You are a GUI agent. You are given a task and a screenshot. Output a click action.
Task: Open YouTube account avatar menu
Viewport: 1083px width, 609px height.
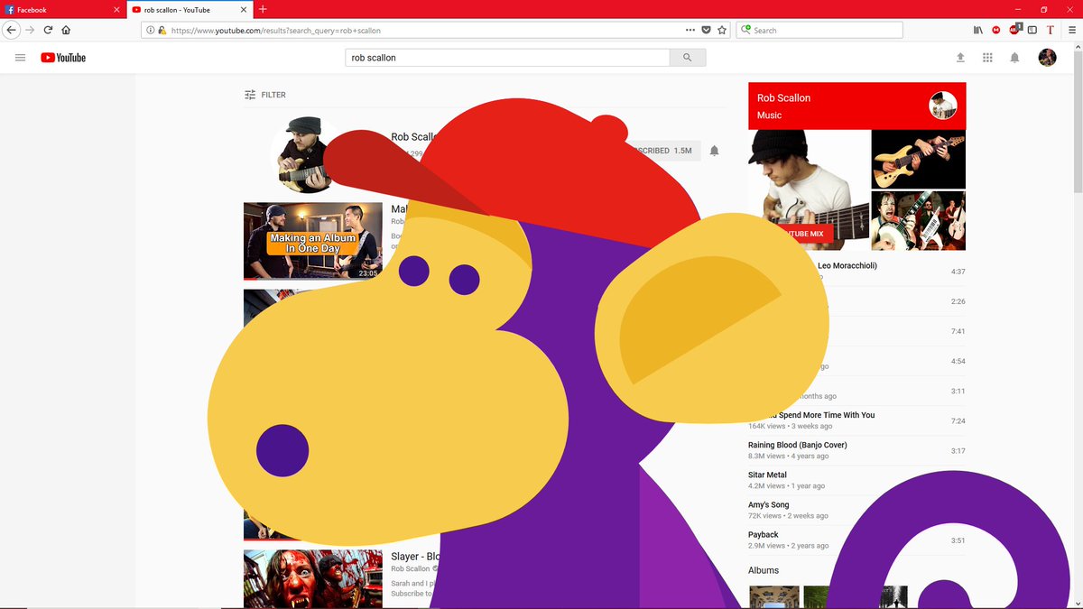1047,58
